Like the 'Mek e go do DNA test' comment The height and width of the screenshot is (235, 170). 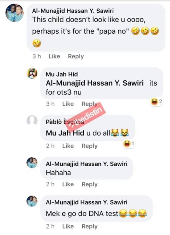[x=68, y=226]
